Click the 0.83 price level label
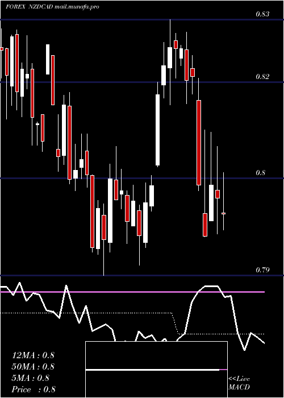The width and height of the screenshot is (284, 398). tap(262, 14)
